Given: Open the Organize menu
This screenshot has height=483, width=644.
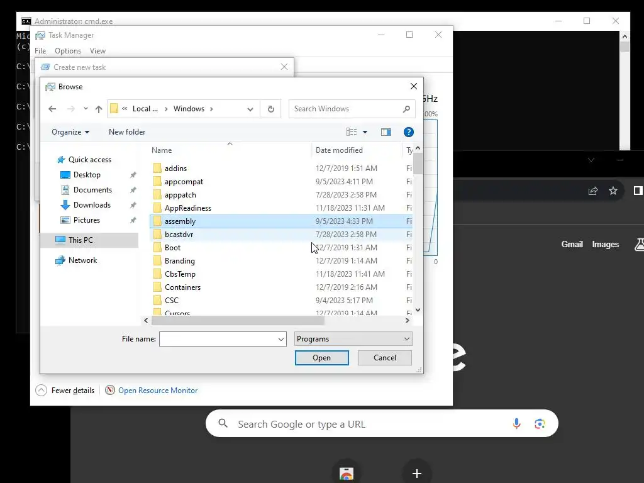Looking at the screenshot, I should 70,132.
